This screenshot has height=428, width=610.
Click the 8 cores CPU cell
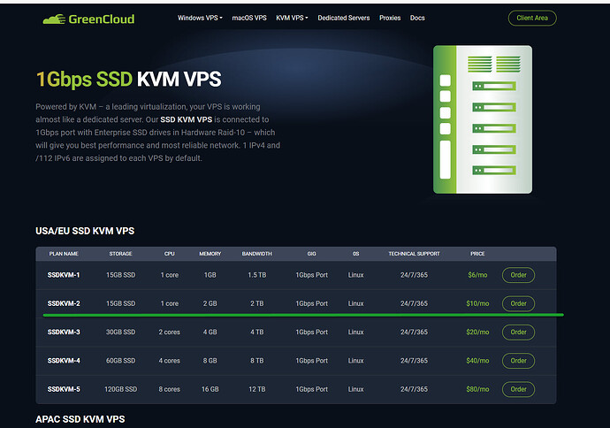pyautogui.click(x=169, y=389)
